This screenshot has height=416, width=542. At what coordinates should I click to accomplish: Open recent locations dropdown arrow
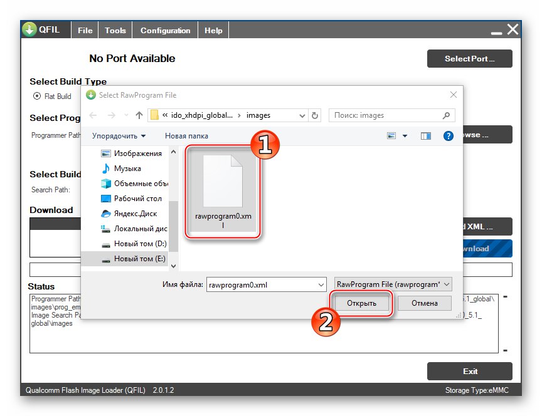[126, 115]
